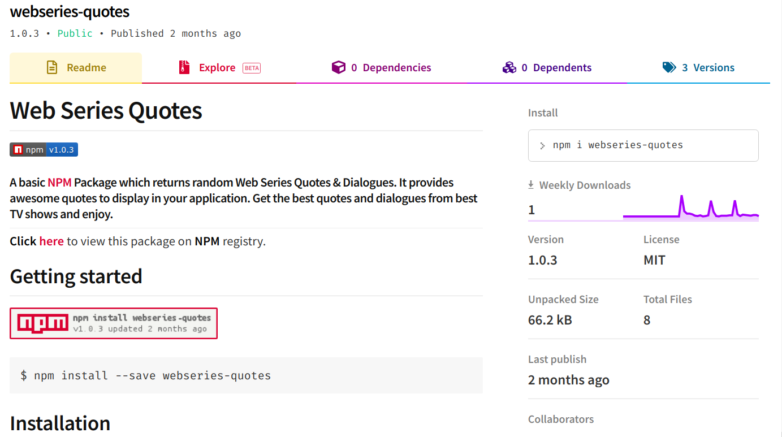Click the BETA label beside Explore
This screenshot has height=437, width=782.
click(x=252, y=68)
